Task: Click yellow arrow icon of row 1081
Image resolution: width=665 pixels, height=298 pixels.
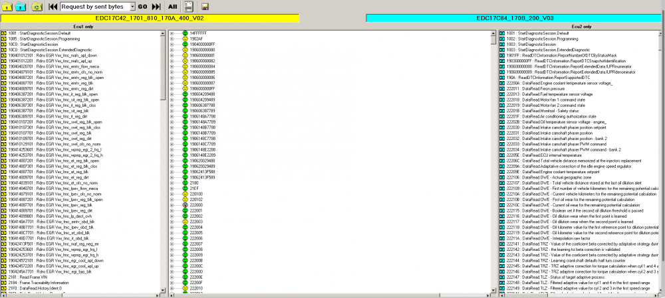Action: coord(3,33)
